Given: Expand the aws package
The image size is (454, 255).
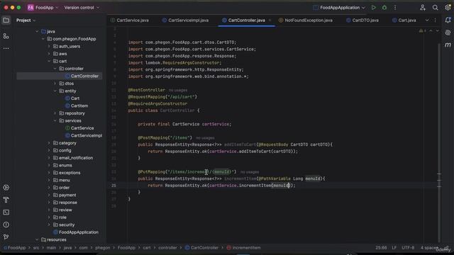Looking at the screenshot, I should pos(49,54).
